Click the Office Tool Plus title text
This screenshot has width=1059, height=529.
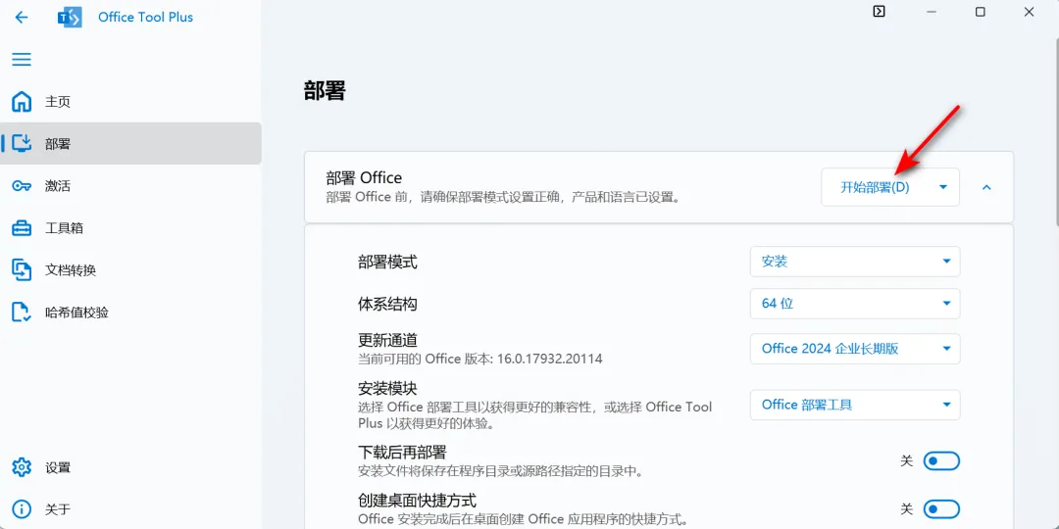coord(145,17)
